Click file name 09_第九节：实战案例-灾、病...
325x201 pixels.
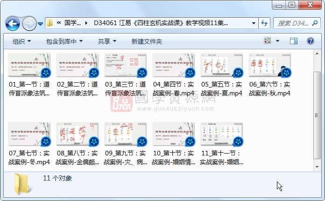pos(126,157)
